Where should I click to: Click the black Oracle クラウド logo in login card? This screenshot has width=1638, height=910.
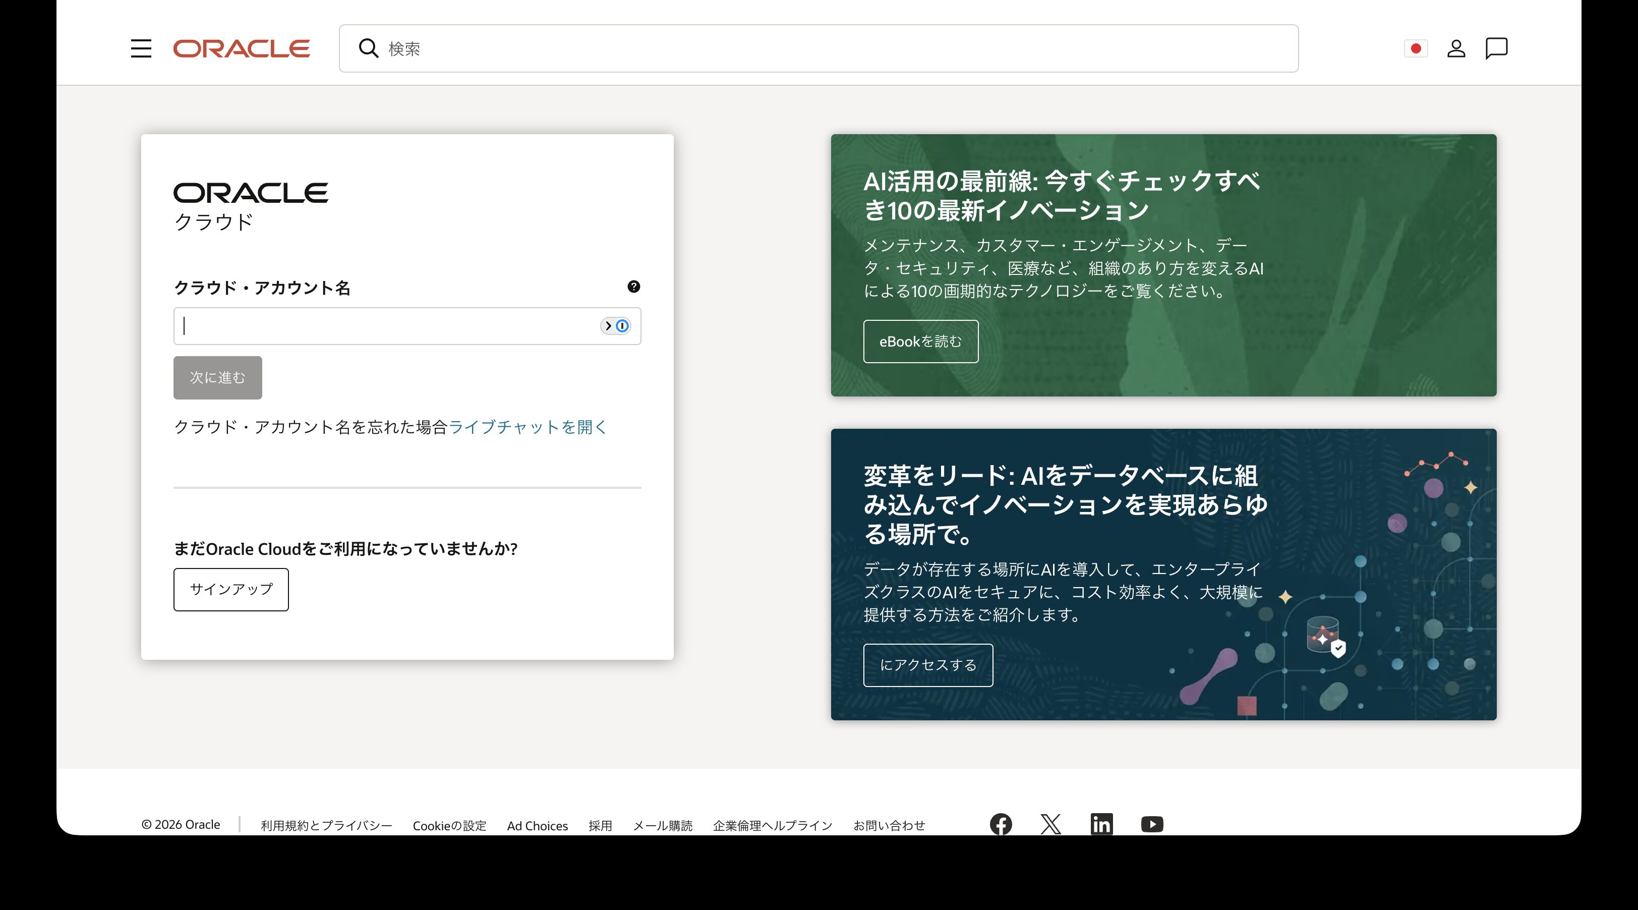(251, 207)
